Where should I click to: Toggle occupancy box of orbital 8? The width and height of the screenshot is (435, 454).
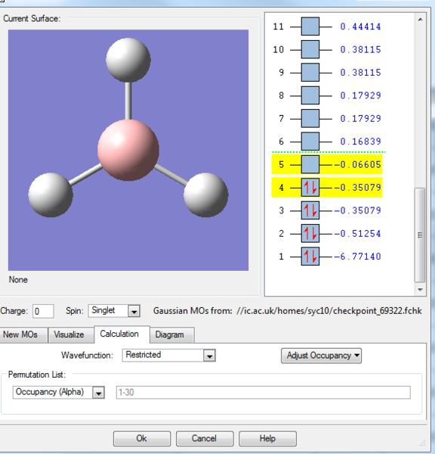310,95
